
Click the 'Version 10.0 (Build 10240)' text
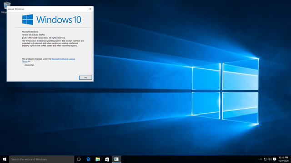[33, 35]
